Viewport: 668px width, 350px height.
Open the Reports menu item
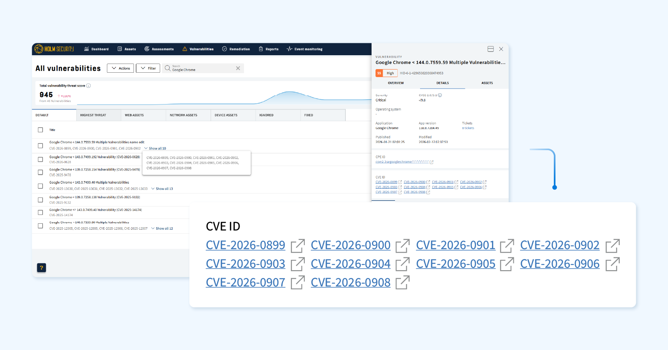269,49
